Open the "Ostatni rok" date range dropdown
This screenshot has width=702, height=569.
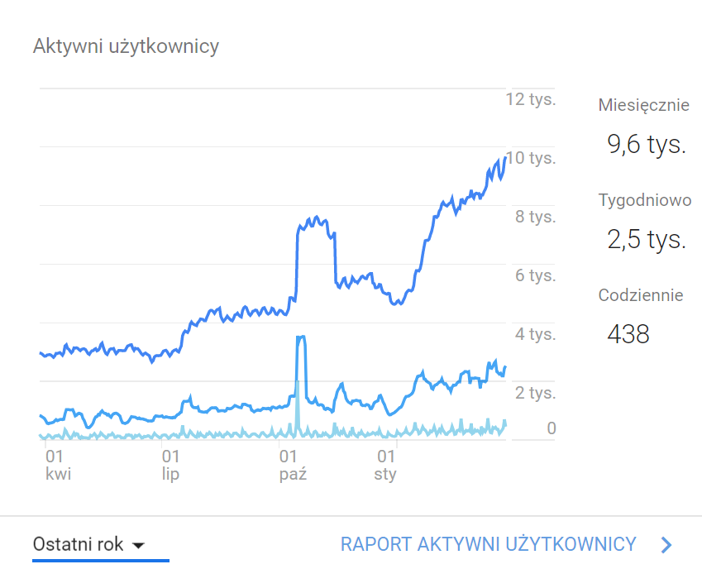[x=100, y=545]
